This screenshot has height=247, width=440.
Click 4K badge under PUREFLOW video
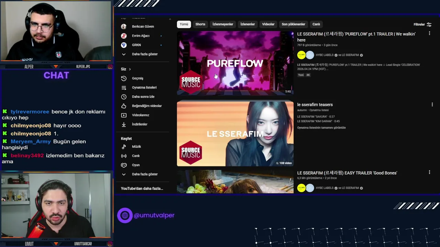click(308, 75)
